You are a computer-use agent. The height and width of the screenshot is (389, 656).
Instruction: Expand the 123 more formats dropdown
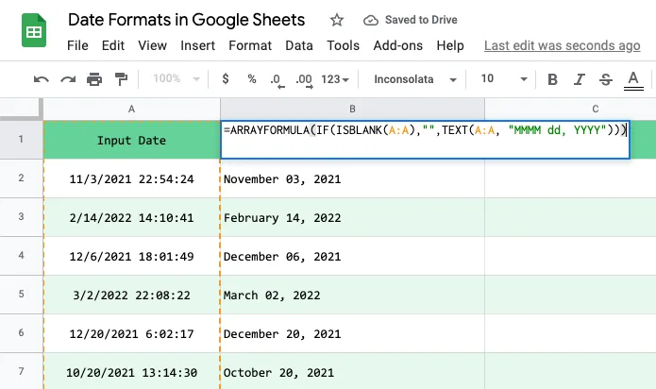point(336,79)
